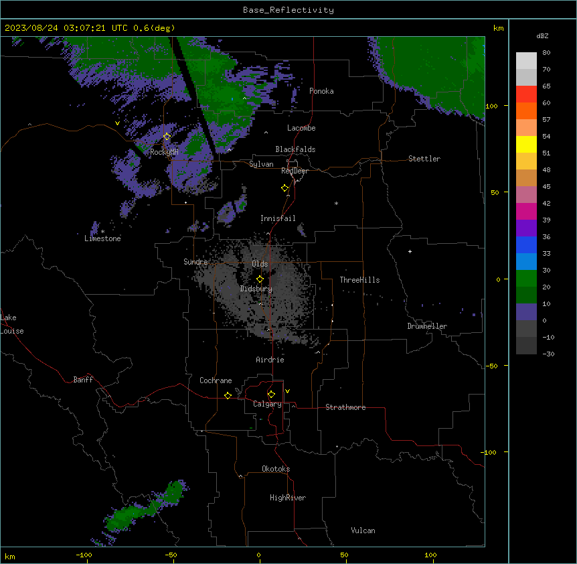Select the yellow diamond marker below Cochrane
577x564 pixels.
(x=228, y=395)
